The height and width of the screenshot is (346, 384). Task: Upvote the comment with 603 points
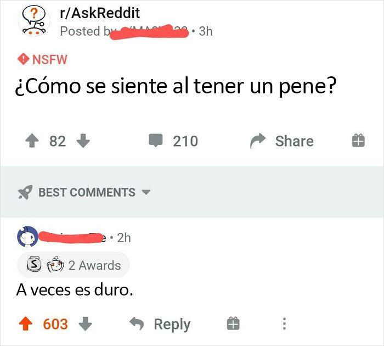25,324
